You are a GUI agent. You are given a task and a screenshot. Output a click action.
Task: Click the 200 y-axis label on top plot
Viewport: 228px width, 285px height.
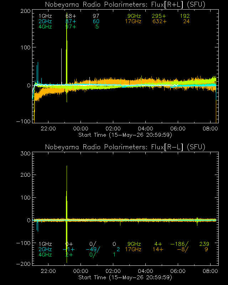click(x=25, y=11)
